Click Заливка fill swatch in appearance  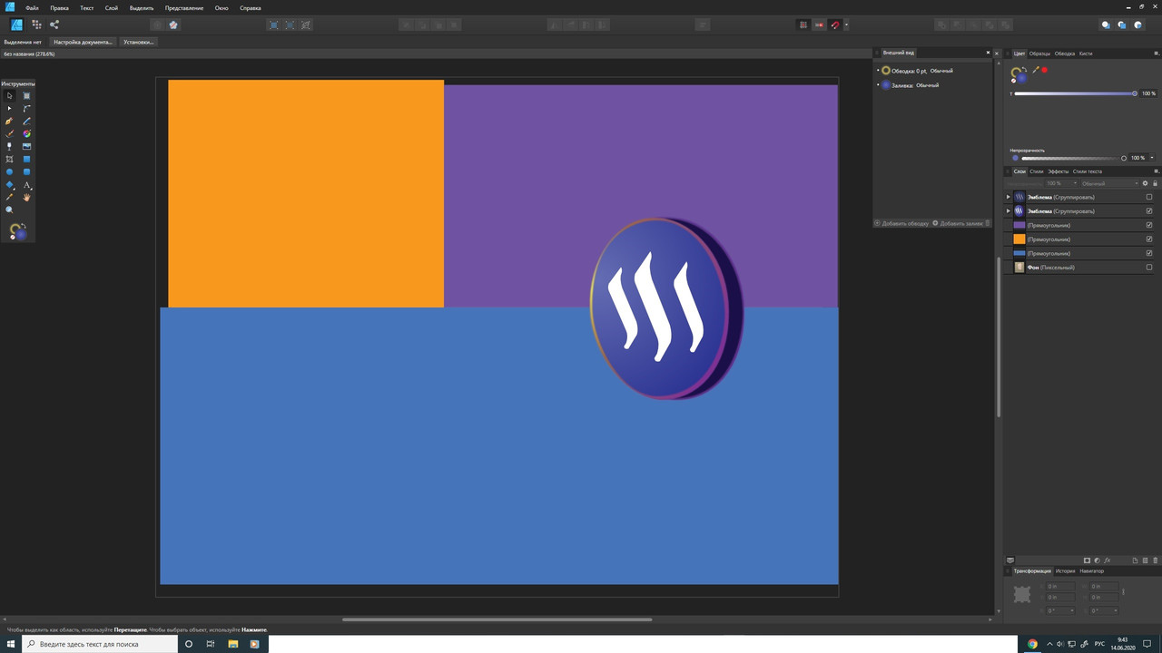pyautogui.click(x=886, y=85)
